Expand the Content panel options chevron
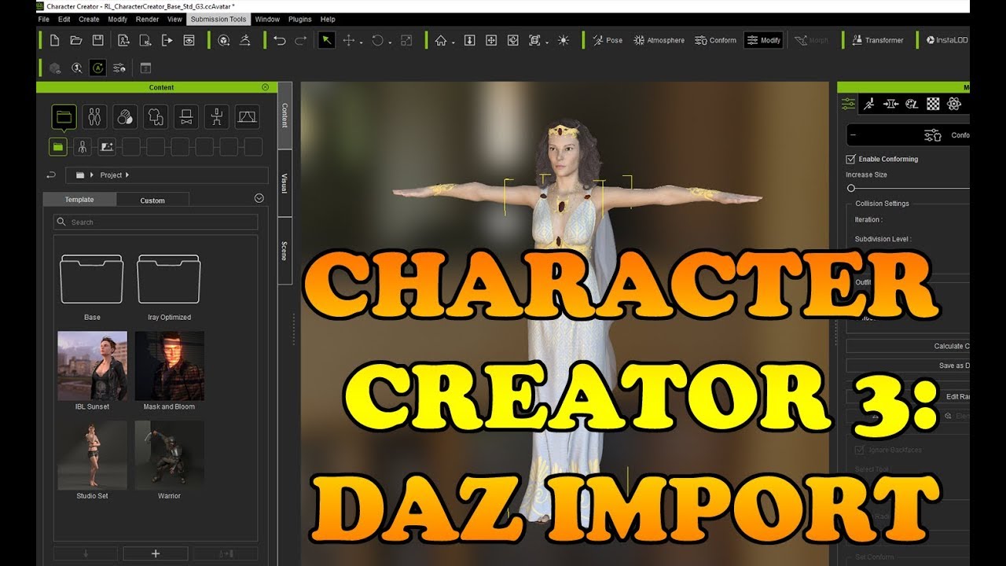 (x=259, y=198)
